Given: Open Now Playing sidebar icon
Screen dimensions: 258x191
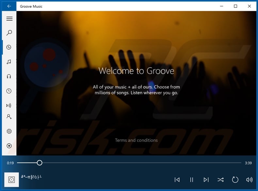Looking at the screenshot, I should [x=9, y=105].
